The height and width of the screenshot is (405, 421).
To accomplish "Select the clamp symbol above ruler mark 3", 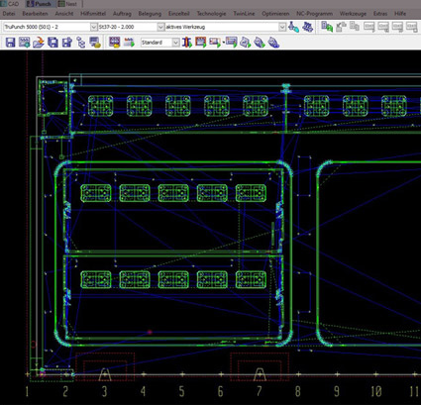I will (105, 374).
